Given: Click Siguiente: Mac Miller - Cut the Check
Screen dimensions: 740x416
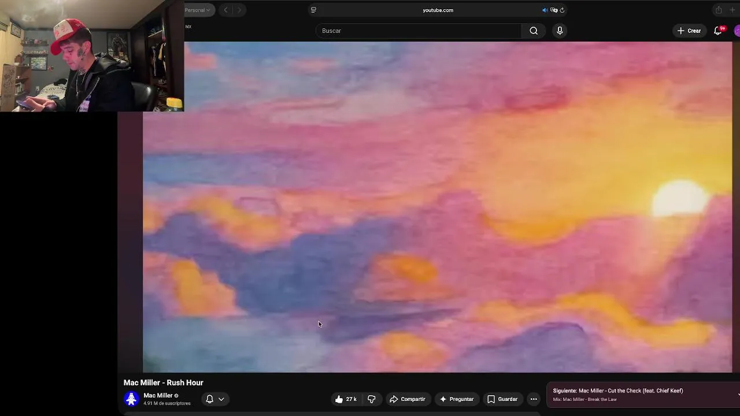Looking at the screenshot, I should click(x=618, y=391).
